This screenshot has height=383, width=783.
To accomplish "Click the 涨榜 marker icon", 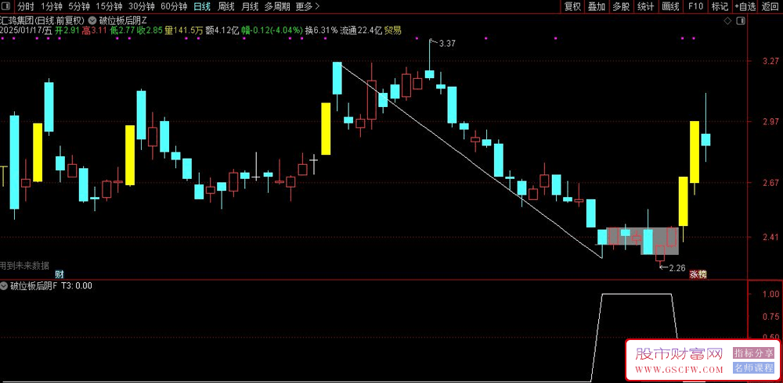I will coord(698,274).
